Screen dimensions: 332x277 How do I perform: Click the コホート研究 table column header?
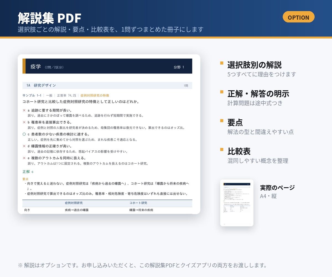click(138, 203)
